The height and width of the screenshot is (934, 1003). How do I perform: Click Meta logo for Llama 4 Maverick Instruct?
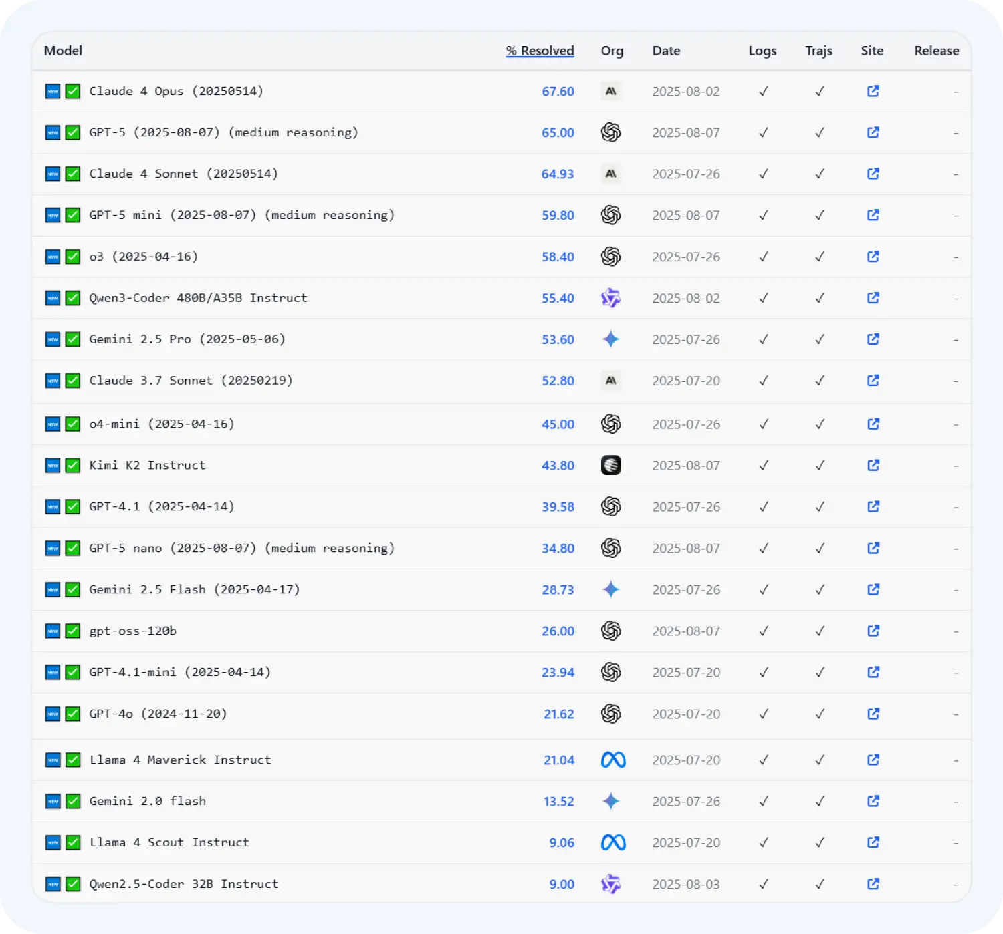pos(612,760)
